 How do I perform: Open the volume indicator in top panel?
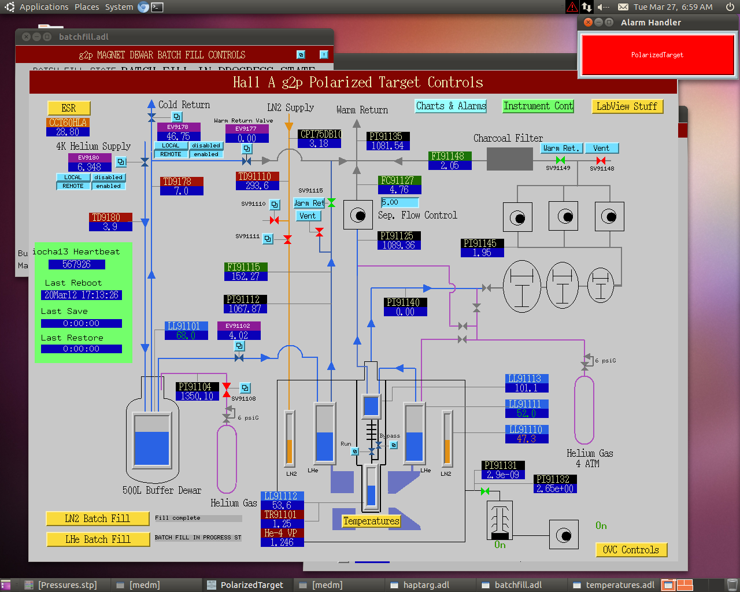[604, 7]
